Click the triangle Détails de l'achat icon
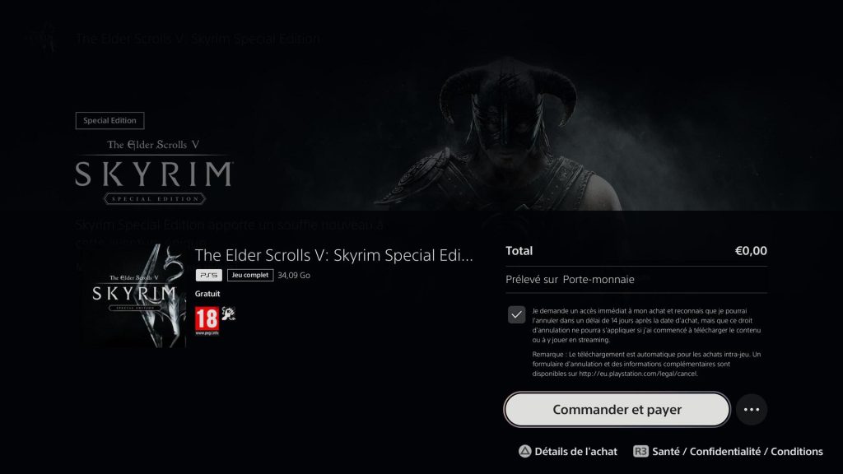 pyautogui.click(x=524, y=452)
